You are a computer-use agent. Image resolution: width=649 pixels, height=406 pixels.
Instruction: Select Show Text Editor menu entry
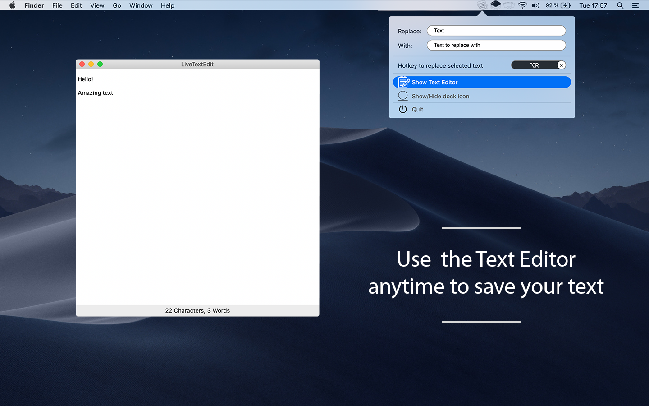482,82
